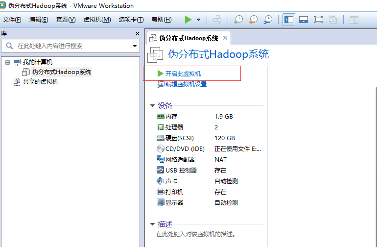
Task: Select the CD/DVD (IDE) device label
Action: [185, 149]
